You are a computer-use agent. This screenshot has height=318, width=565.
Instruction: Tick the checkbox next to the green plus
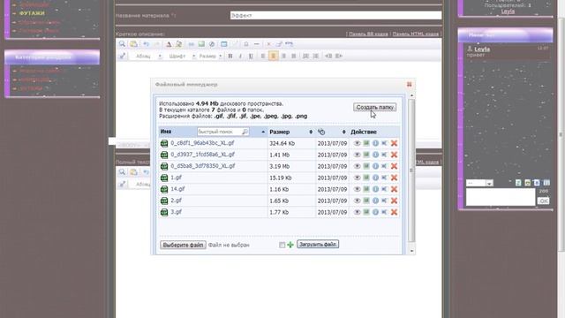(282, 245)
